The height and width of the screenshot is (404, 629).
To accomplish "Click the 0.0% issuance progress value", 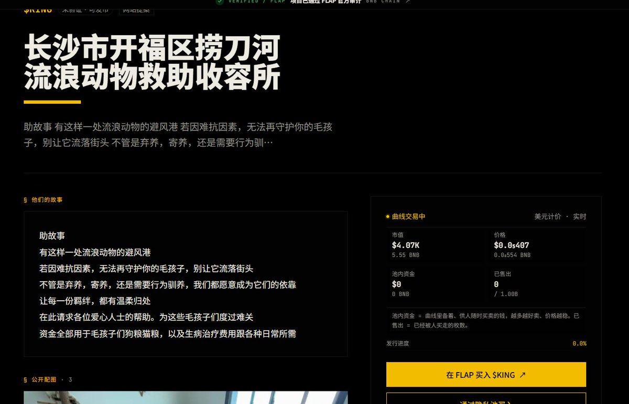I will tap(579, 343).
